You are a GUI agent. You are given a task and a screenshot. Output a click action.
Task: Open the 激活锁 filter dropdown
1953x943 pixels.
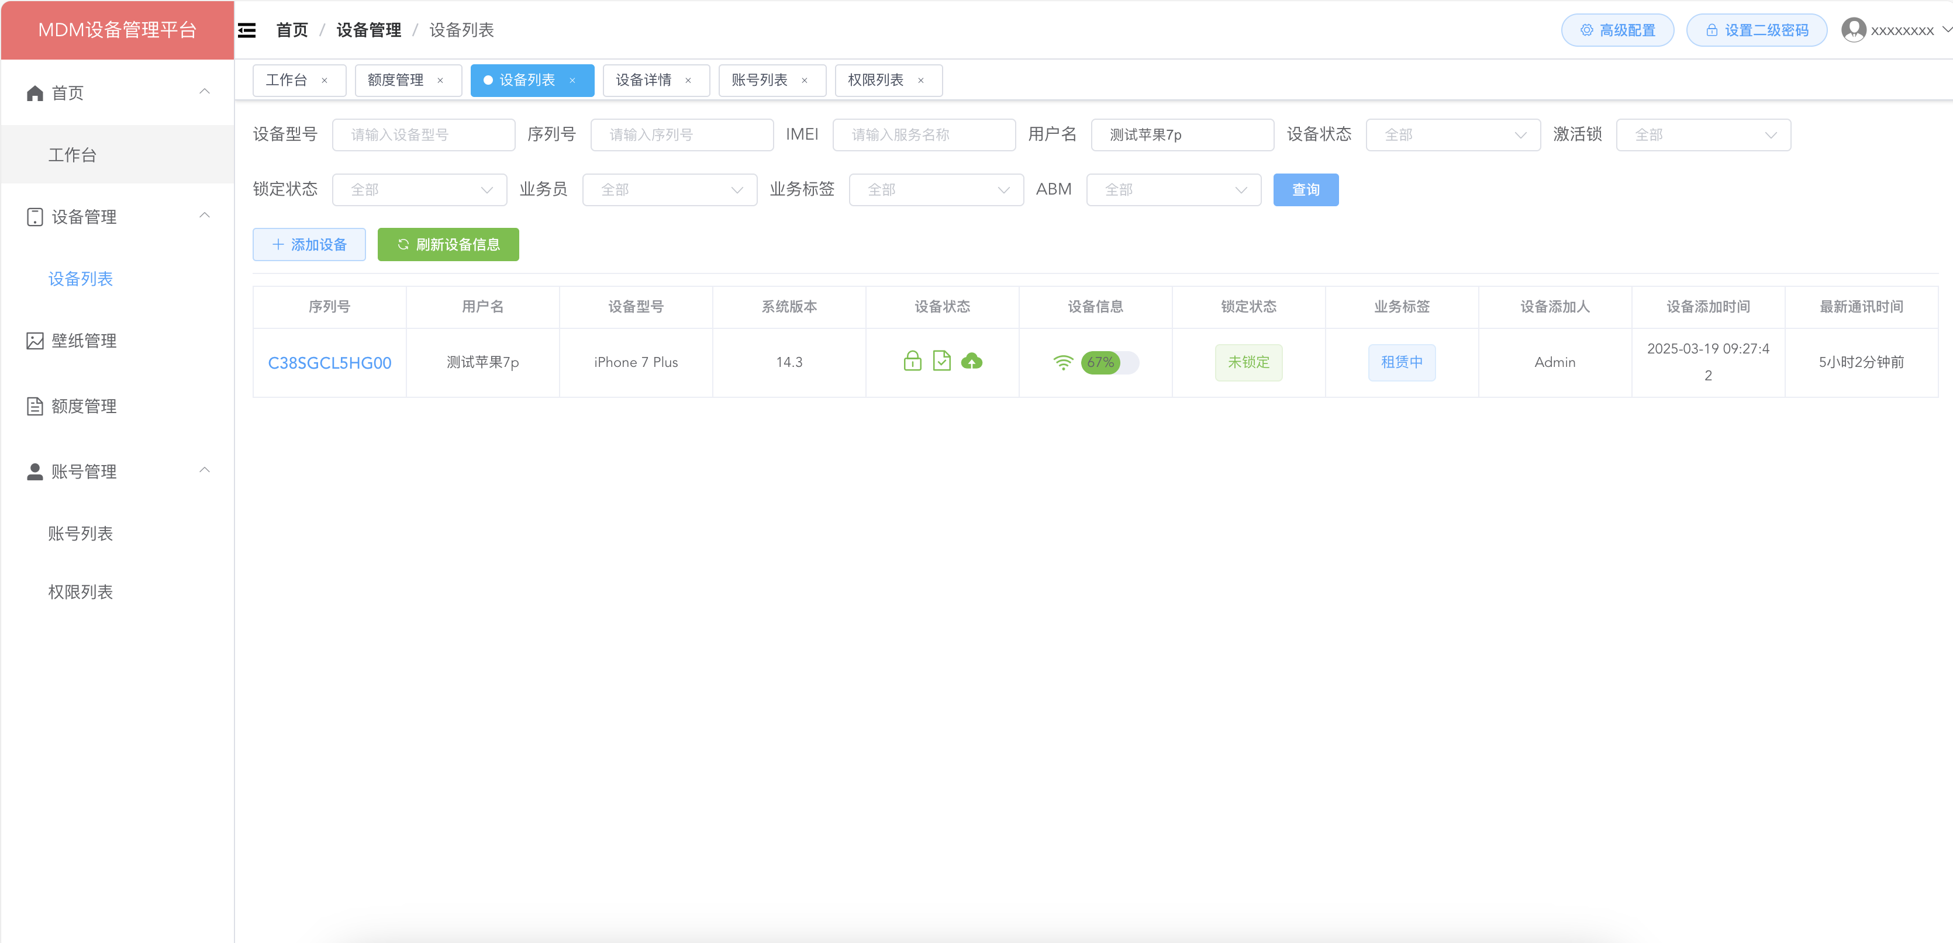(1702, 135)
